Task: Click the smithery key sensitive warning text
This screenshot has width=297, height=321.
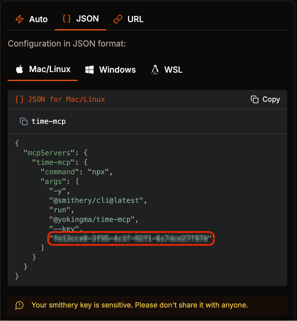Action: click(140, 305)
